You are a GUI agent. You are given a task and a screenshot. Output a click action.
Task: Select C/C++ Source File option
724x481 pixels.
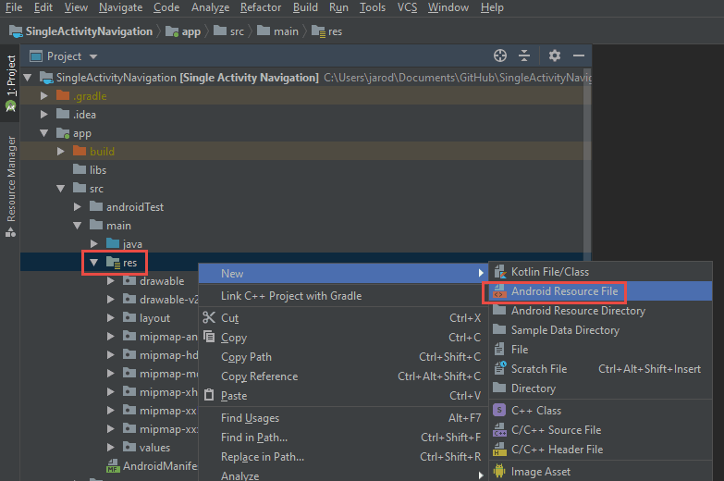click(x=556, y=430)
